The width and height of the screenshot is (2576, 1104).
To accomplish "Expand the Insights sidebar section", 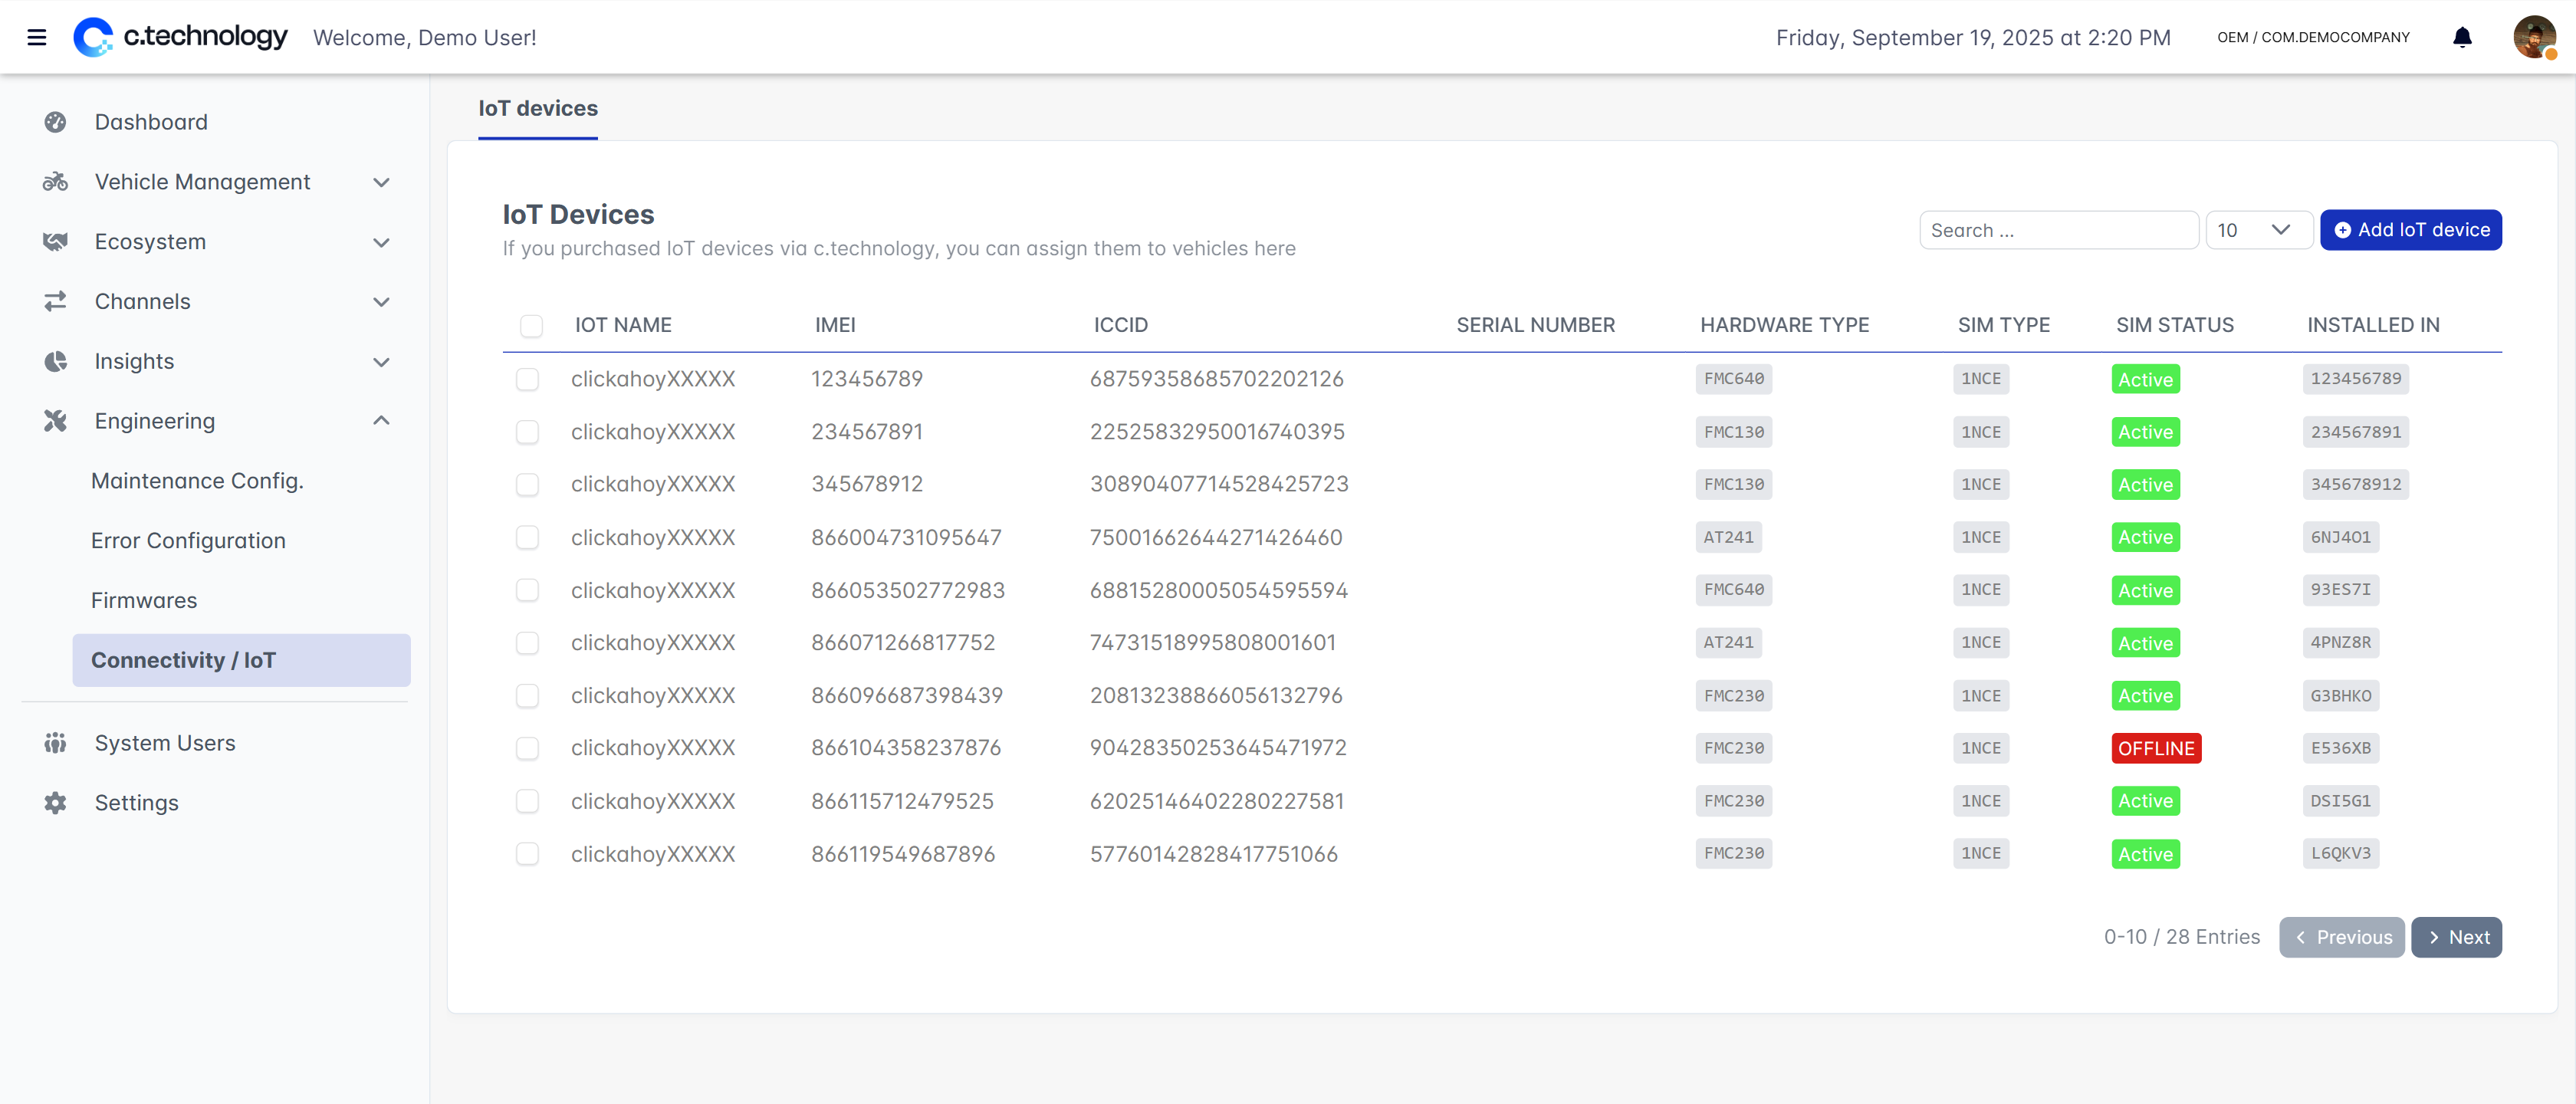I will [x=381, y=362].
